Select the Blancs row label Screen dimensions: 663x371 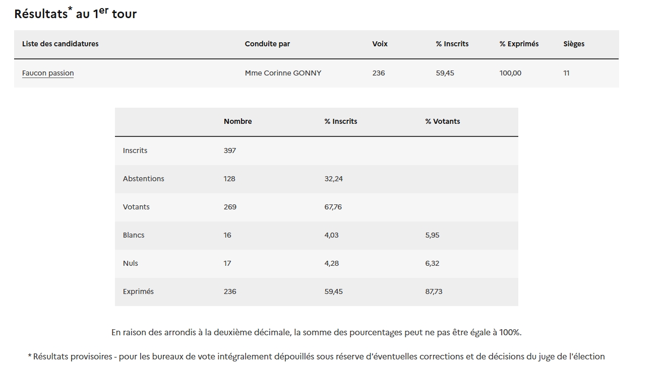point(134,235)
